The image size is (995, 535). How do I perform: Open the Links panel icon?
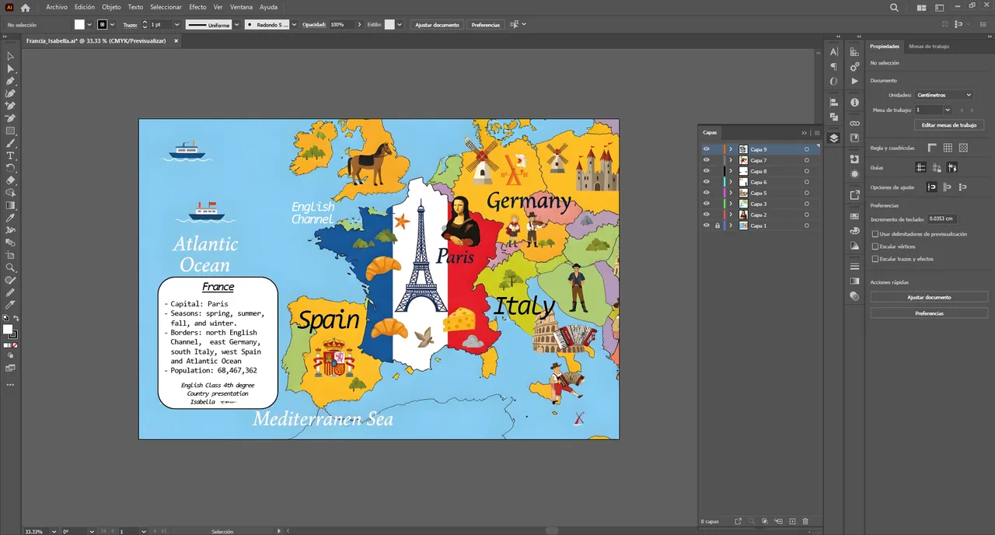tap(854, 123)
